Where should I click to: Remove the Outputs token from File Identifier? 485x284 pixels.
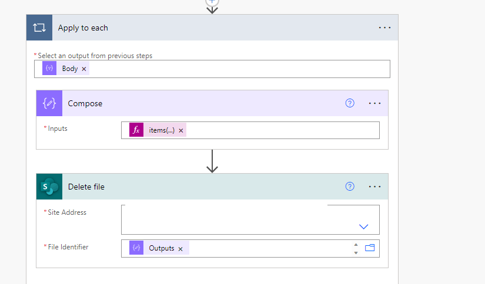pyautogui.click(x=180, y=248)
